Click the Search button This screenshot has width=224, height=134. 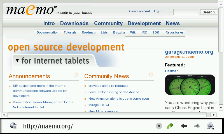(x=208, y=12)
